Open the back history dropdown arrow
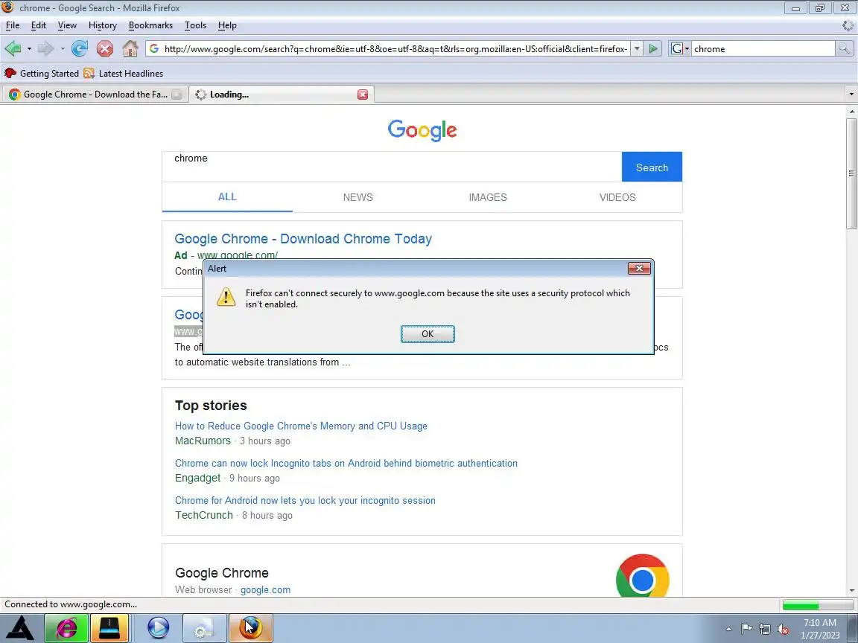The height and width of the screenshot is (643, 858). (29, 48)
